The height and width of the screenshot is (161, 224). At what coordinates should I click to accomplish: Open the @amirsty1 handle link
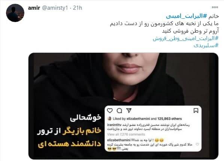pos(55,8)
